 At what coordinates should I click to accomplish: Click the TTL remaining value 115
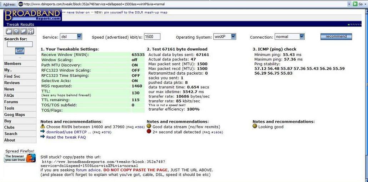coord(136,100)
